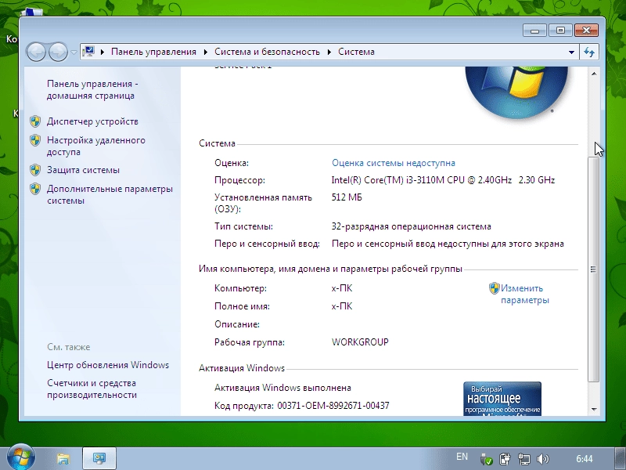Click shield icon beside Диспетчер устройств
The height and width of the screenshot is (470, 626).
pyautogui.click(x=35, y=121)
